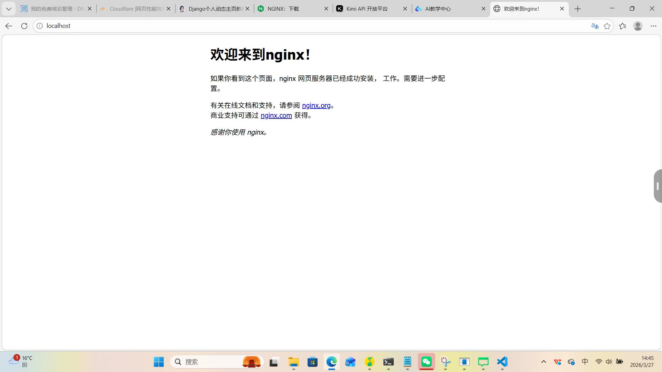Open the clock showing 14:45
The image size is (662, 372).
point(642,362)
